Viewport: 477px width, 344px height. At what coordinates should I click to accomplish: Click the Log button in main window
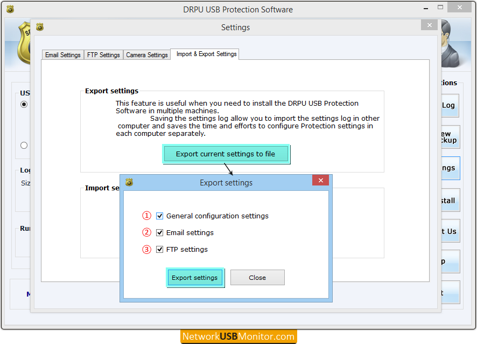(x=450, y=106)
